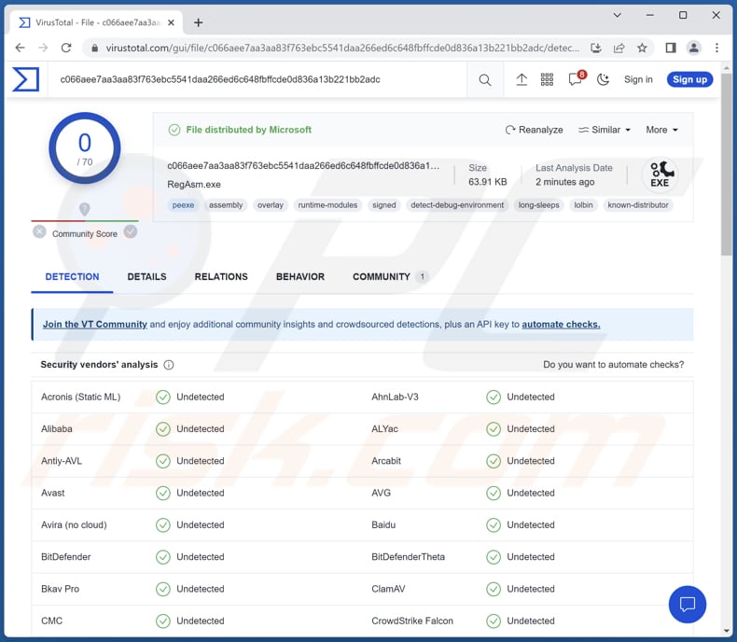737x642 pixels.
Task: Click the EXE file type icon
Action: coord(660,174)
